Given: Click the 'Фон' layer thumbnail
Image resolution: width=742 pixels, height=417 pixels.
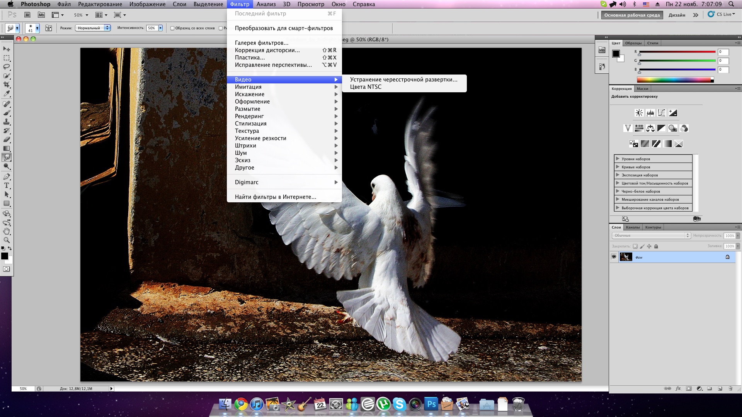Looking at the screenshot, I should pyautogui.click(x=626, y=257).
